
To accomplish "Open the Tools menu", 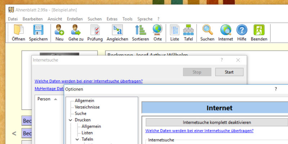I will (127, 19).
